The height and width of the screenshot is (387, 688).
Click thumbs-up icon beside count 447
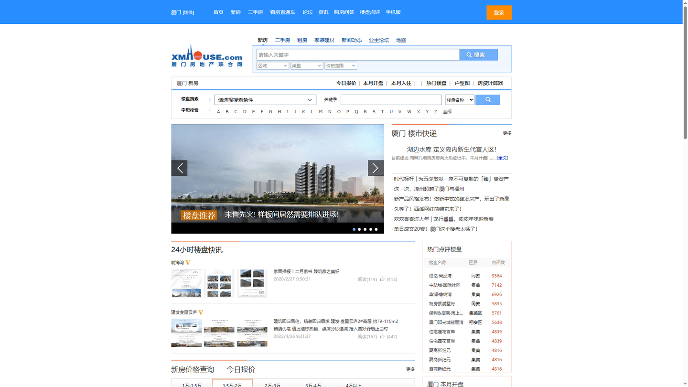(x=382, y=336)
